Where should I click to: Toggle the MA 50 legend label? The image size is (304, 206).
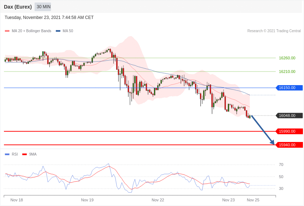pyautogui.click(x=68, y=31)
